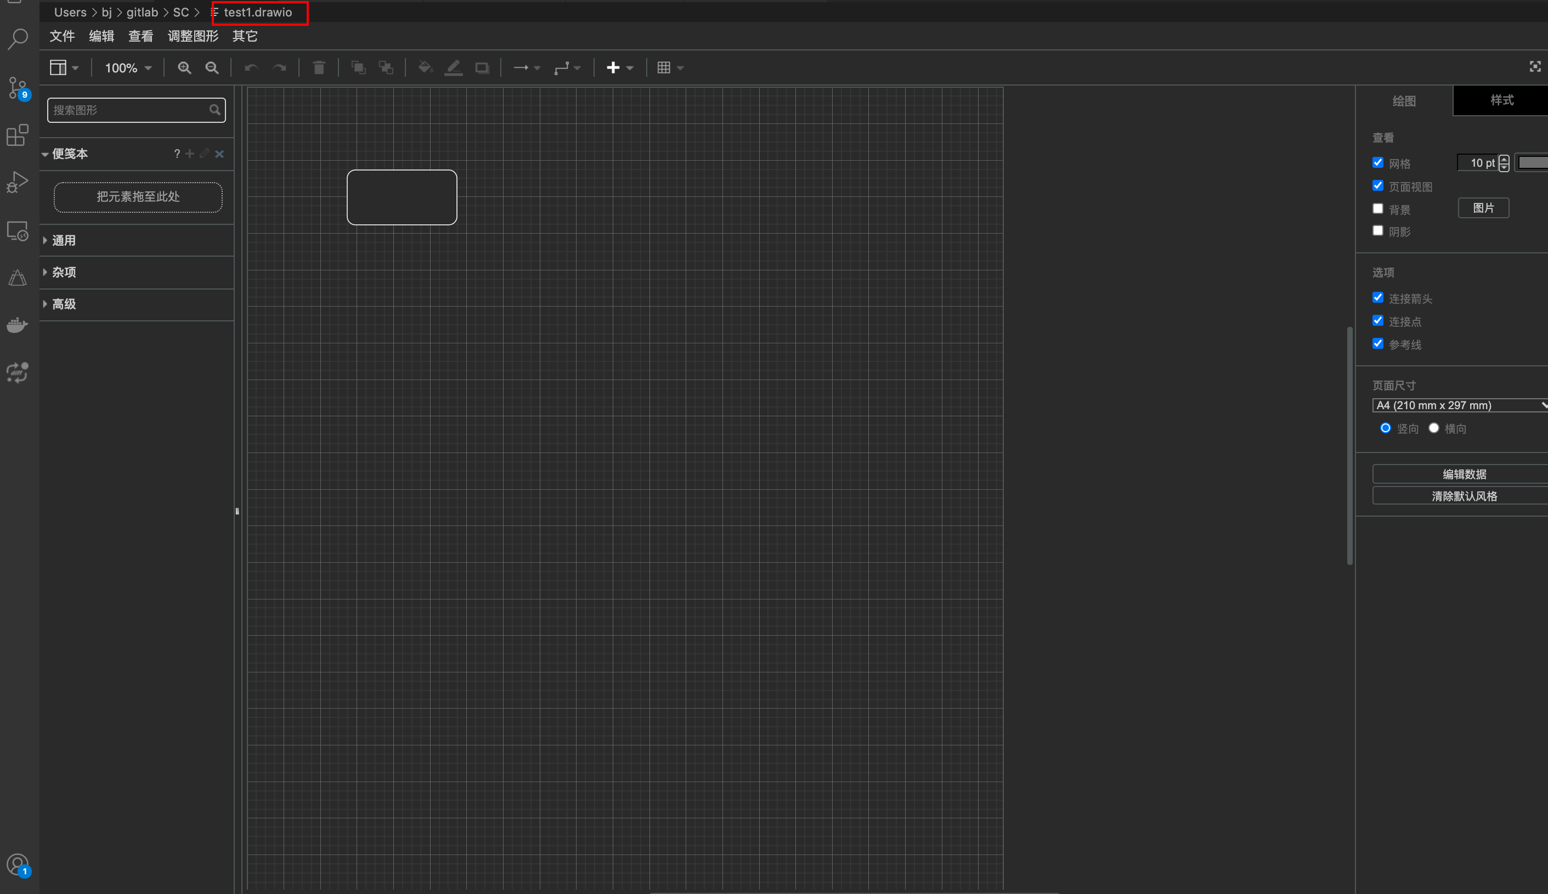Open the 100% zoom level dropdown
The height and width of the screenshot is (894, 1548).
[128, 67]
